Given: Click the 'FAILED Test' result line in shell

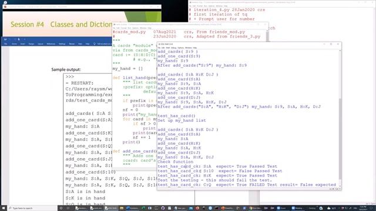Looking at the screenshot, I should pos(247,185).
